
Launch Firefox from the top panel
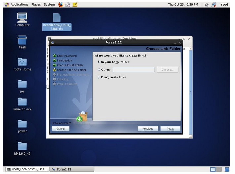click(x=61, y=5)
